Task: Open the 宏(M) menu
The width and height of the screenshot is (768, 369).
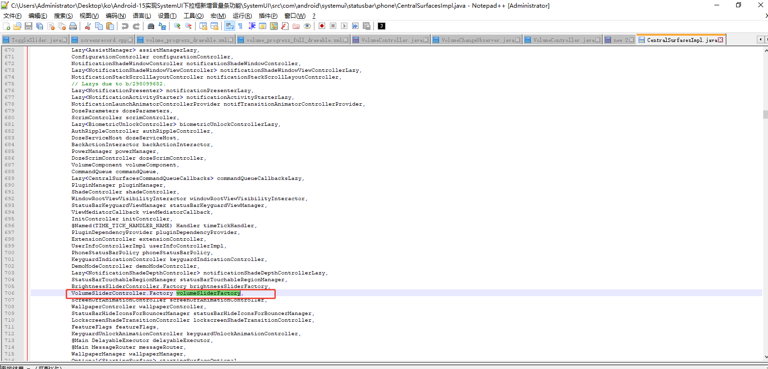Action: 218,16
